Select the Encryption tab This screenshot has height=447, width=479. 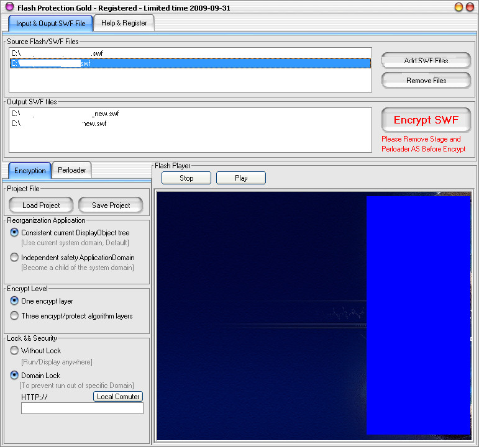click(x=30, y=170)
